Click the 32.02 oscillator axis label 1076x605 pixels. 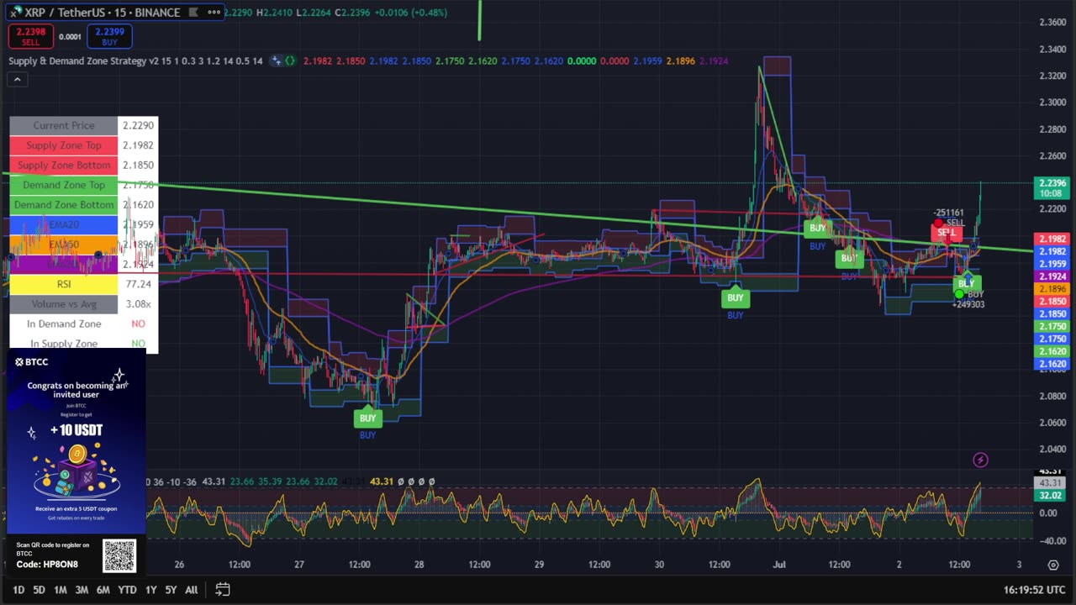tap(1051, 496)
